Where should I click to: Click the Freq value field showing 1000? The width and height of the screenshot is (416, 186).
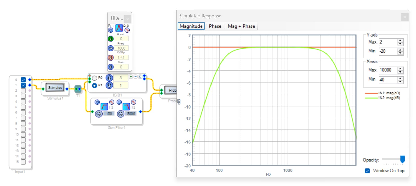pyautogui.click(x=121, y=48)
